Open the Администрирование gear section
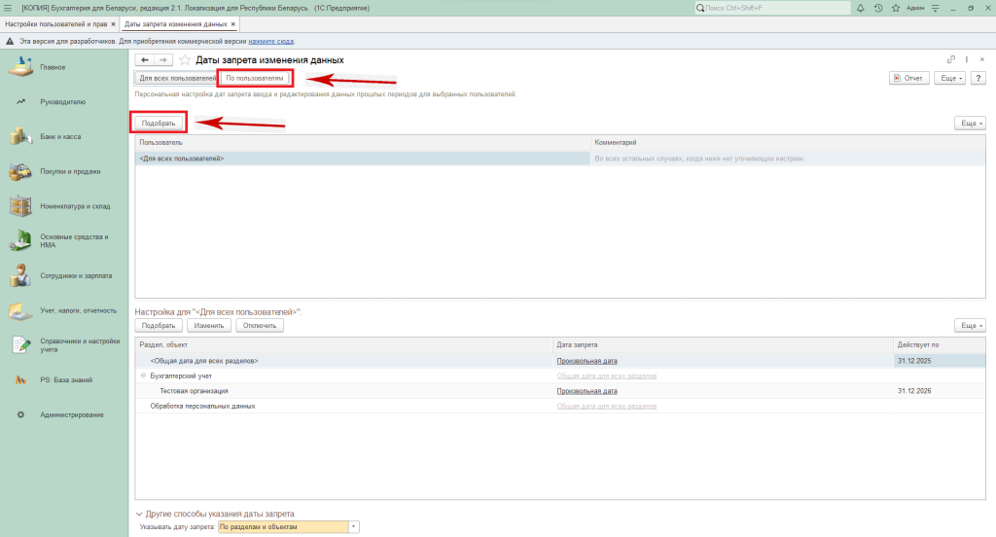Screen dimensions: 996x537 (x=71, y=414)
